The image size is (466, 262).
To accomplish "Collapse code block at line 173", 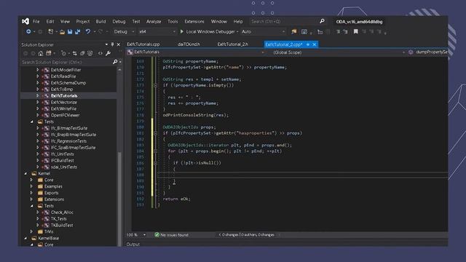I will [x=155, y=85].
